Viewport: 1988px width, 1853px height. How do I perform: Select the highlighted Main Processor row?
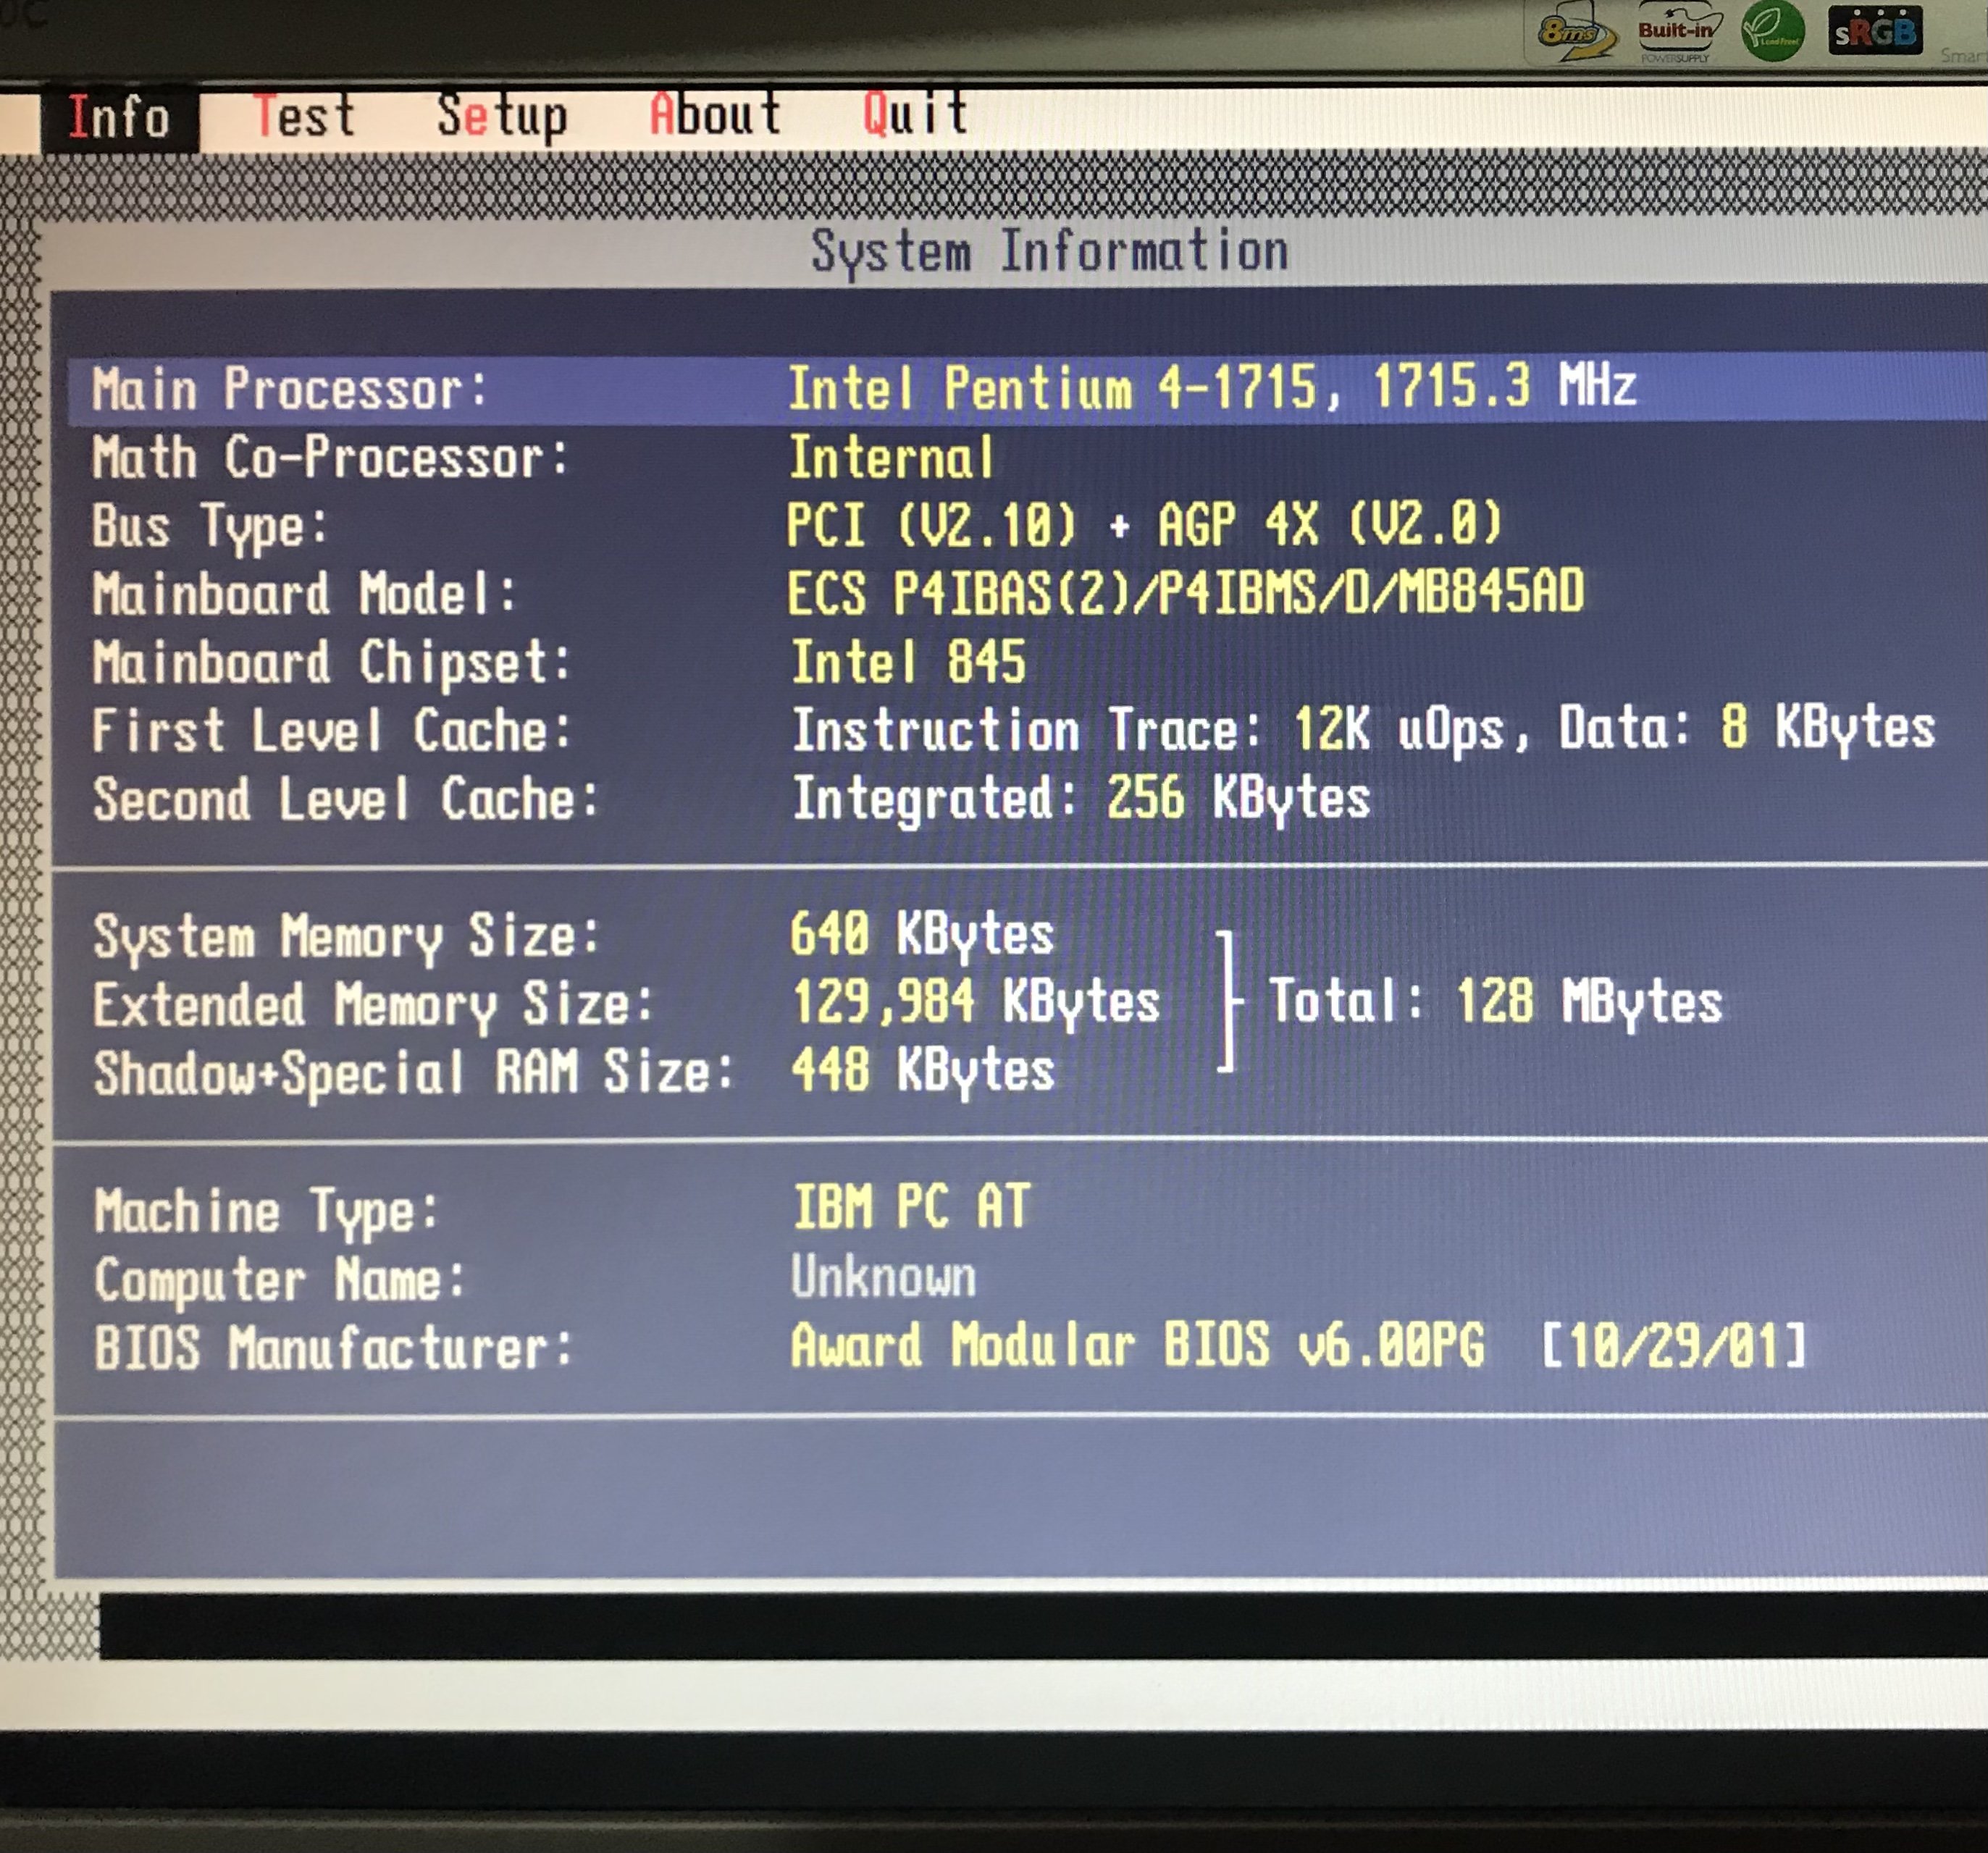[289, 389]
